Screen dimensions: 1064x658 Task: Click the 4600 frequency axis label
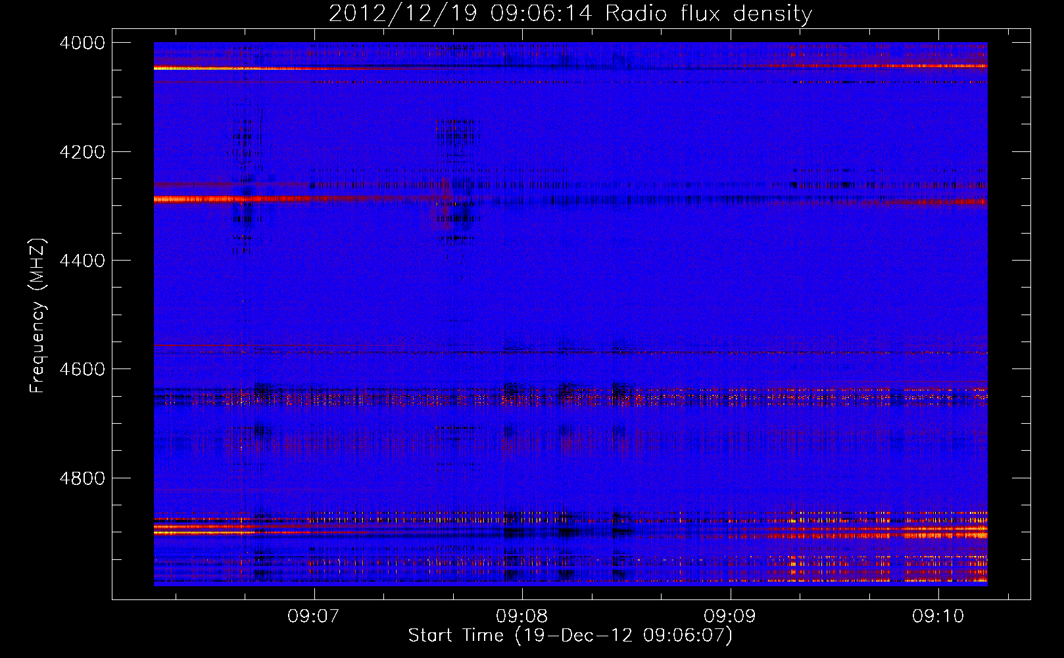pyautogui.click(x=82, y=369)
